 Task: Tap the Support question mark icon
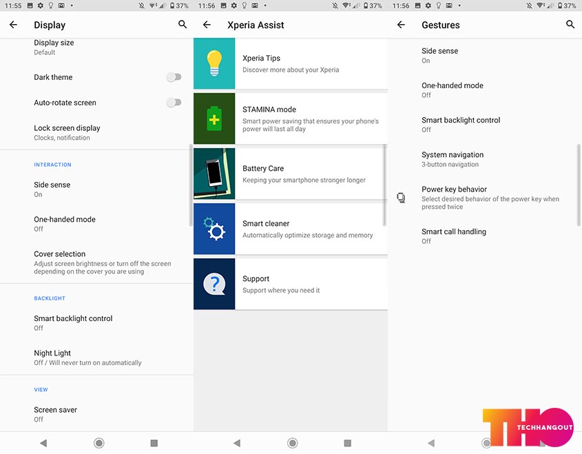pos(214,284)
